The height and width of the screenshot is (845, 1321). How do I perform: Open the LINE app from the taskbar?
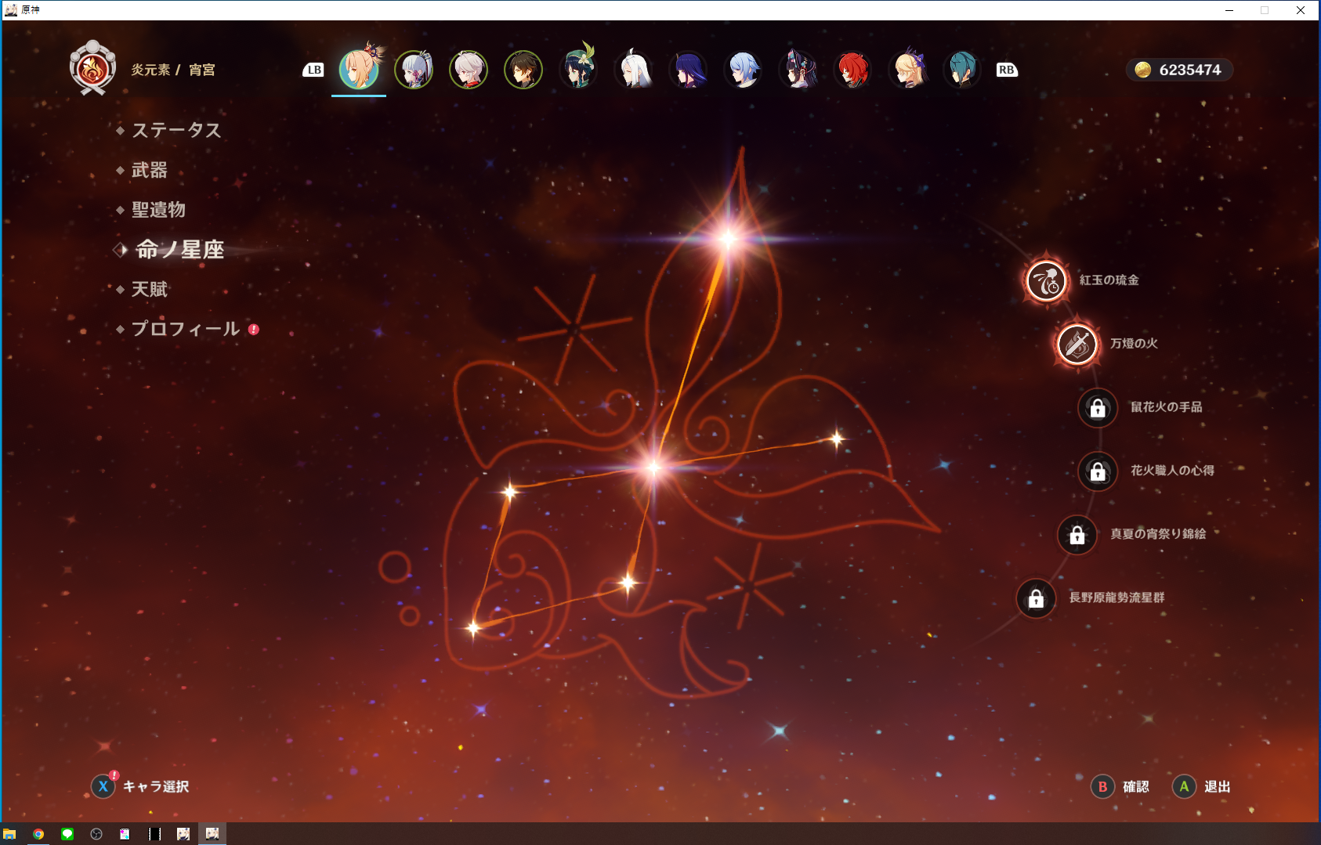pyautogui.click(x=67, y=834)
